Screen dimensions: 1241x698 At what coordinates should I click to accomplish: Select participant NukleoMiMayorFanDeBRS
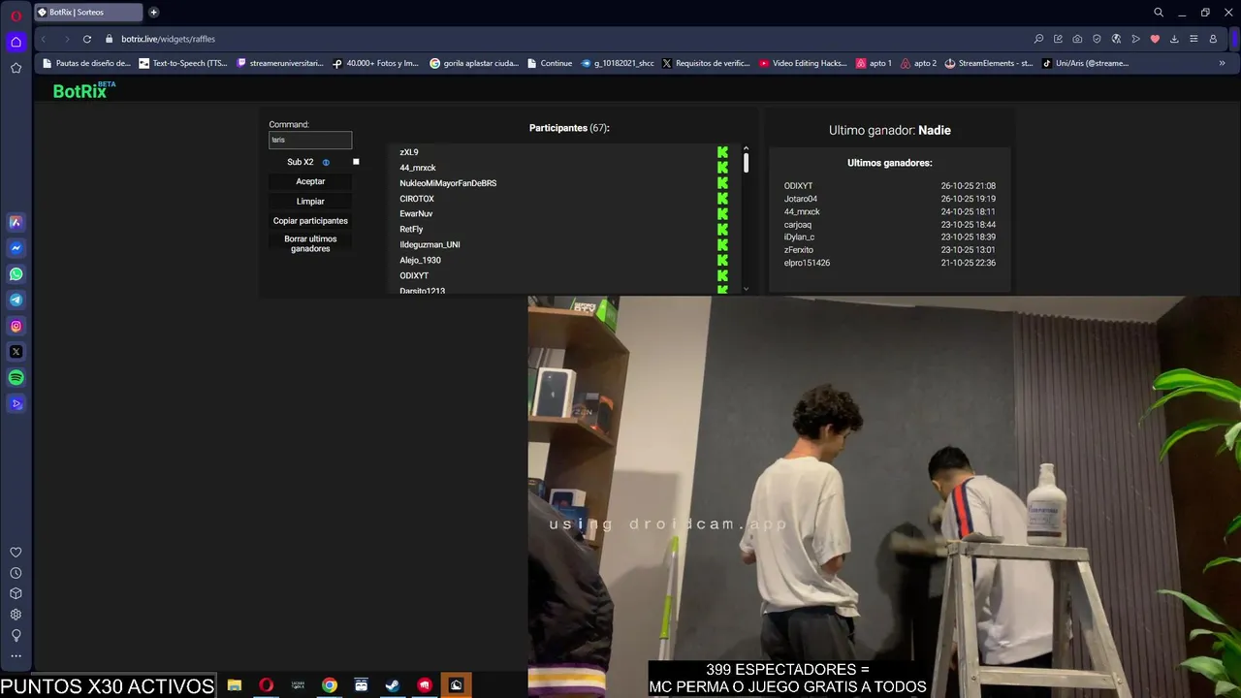point(448,183)
